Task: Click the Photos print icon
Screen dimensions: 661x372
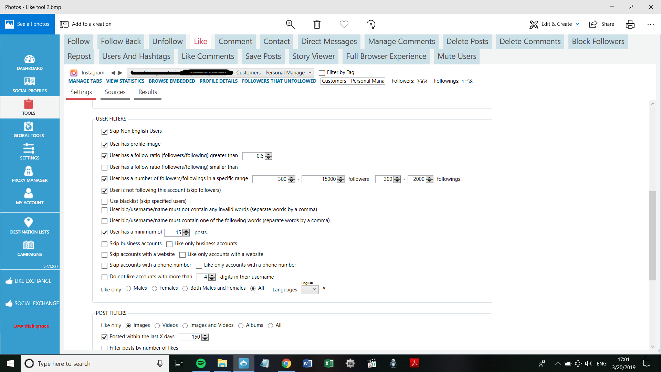Action: click(x=630, y=24)
